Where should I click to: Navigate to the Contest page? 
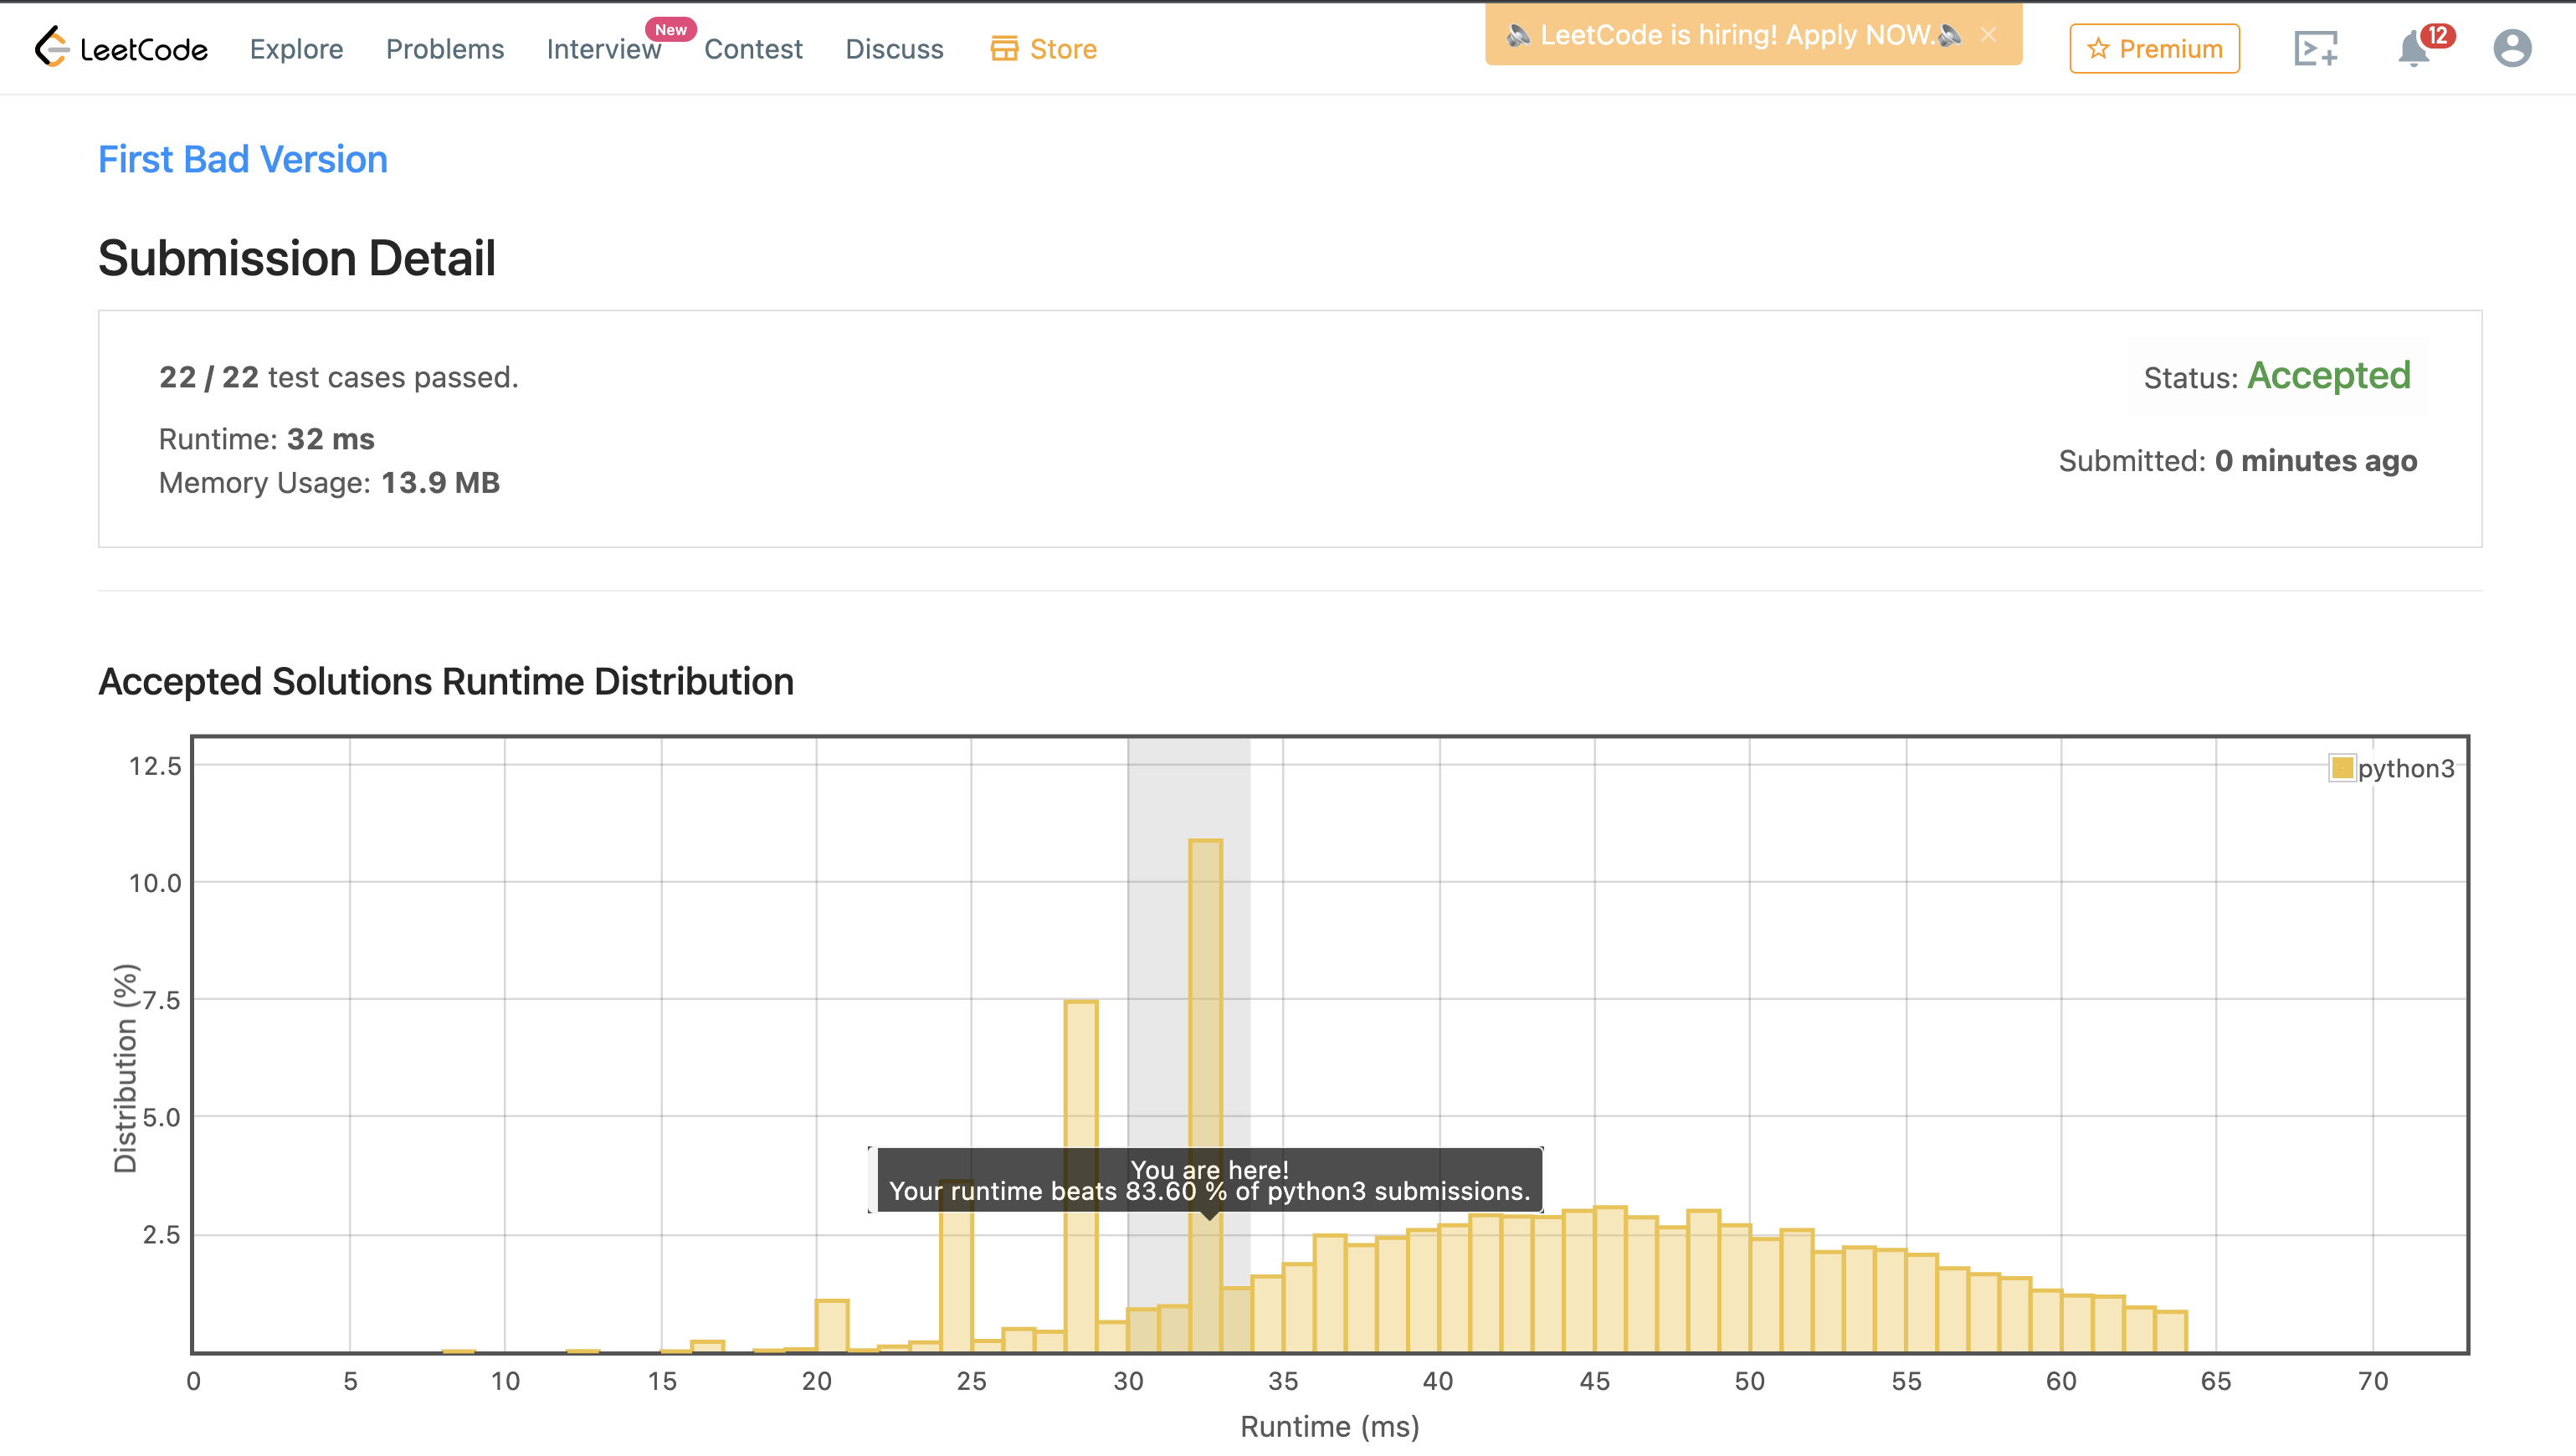[753, 49]
